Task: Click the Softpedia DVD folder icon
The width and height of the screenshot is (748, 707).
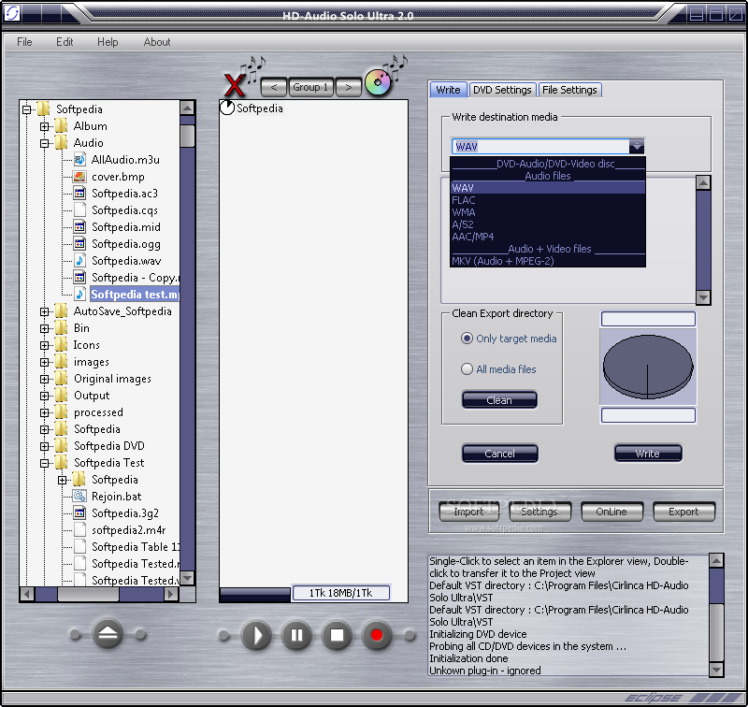Action: point(62,445)
